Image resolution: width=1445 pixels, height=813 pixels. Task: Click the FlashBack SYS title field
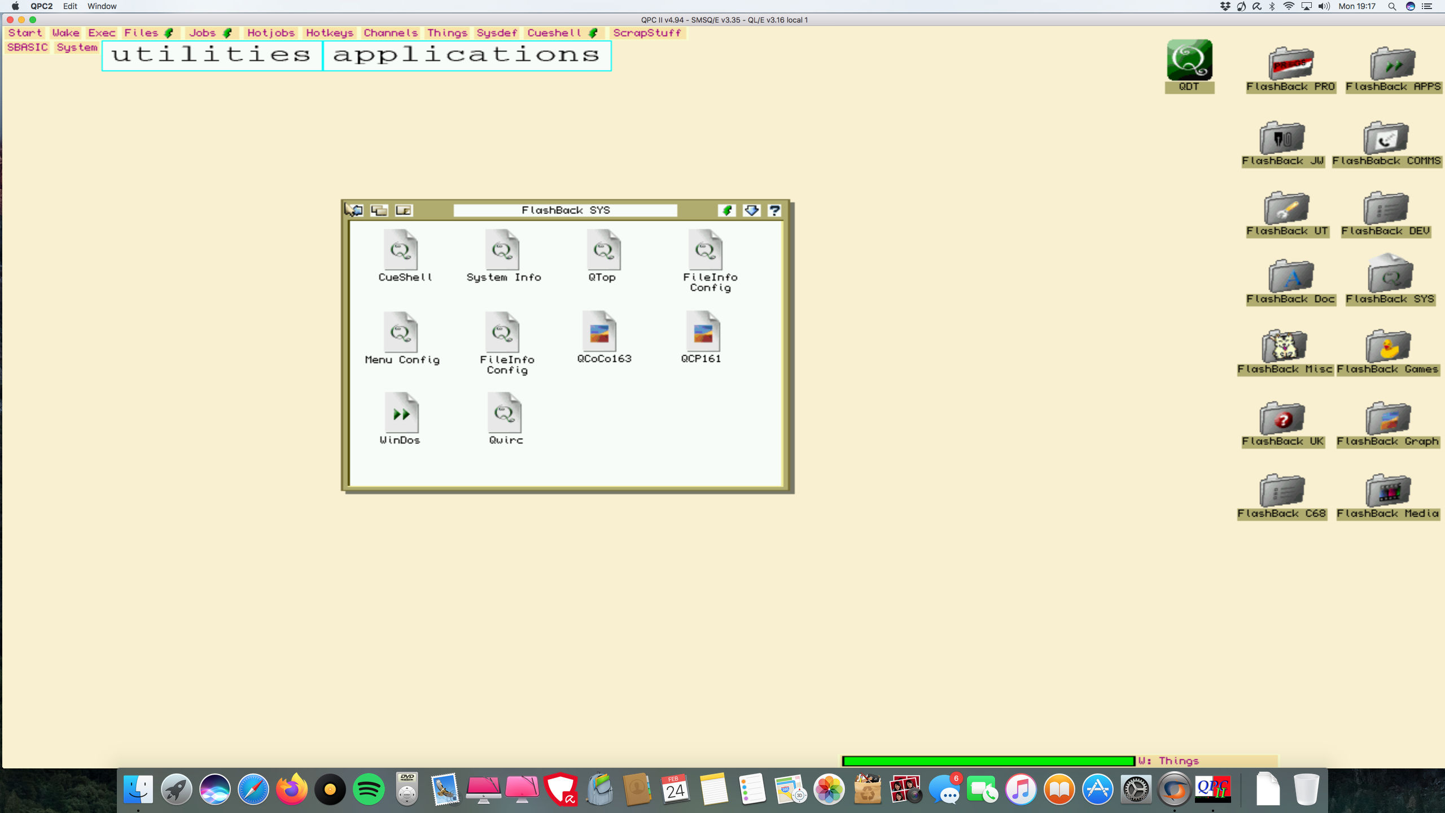click(566, 210)
